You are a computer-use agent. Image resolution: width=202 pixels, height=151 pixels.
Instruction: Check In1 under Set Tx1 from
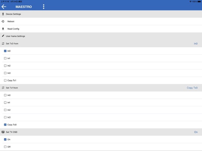pos(5,102)
